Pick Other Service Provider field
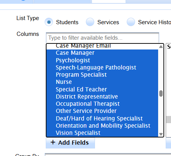The height and width of the screenshot is (156, 171). [102, 111]
